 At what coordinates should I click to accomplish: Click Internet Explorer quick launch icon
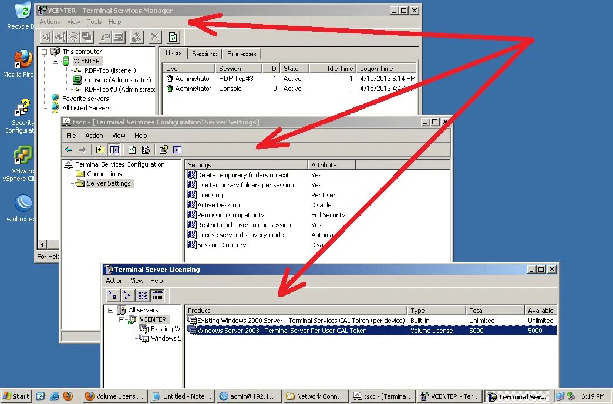[55, 396]
